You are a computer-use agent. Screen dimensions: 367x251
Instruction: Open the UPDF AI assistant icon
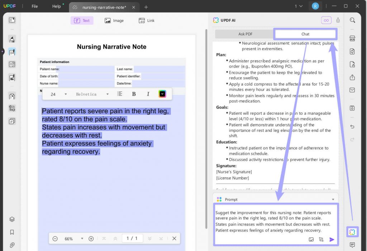[352, 232]
